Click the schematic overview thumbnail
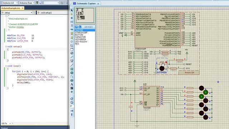Screen dimensions: 229x129 85,15
